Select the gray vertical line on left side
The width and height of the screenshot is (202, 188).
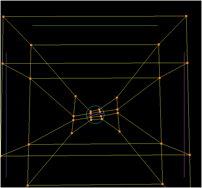click(6, 116)
